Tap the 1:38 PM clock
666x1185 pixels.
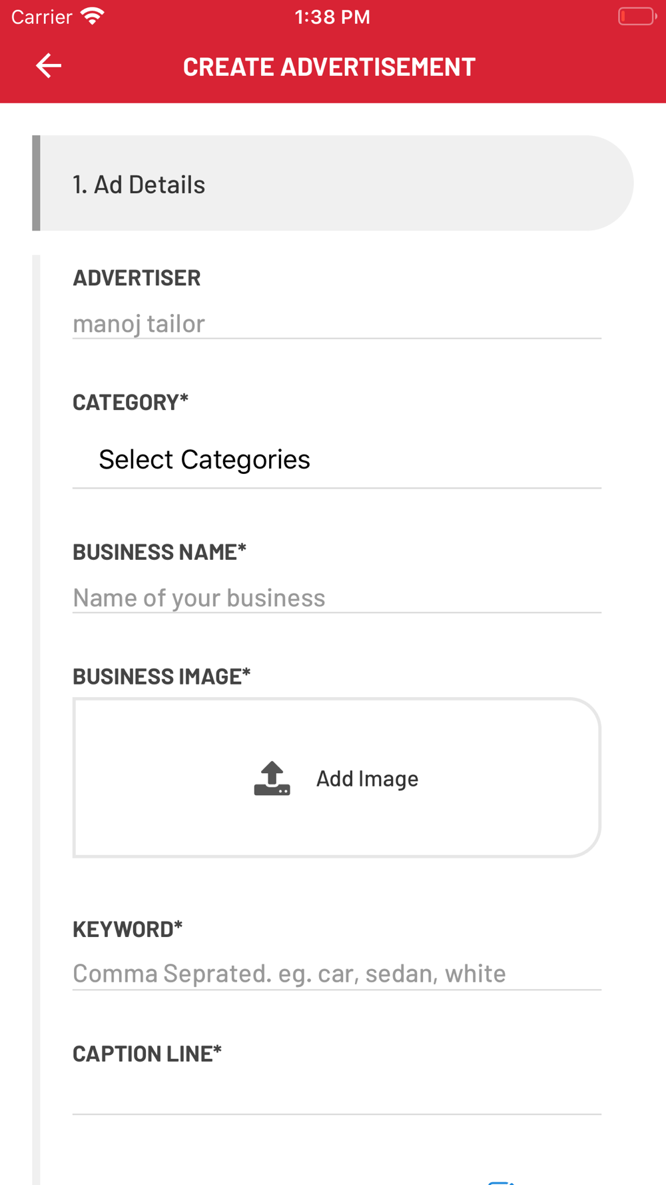(332, 17)
